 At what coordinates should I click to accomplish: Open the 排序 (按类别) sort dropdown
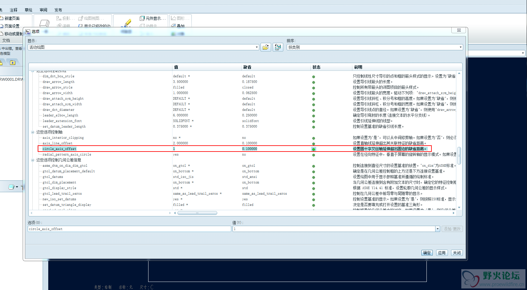[x=461, y=47]
